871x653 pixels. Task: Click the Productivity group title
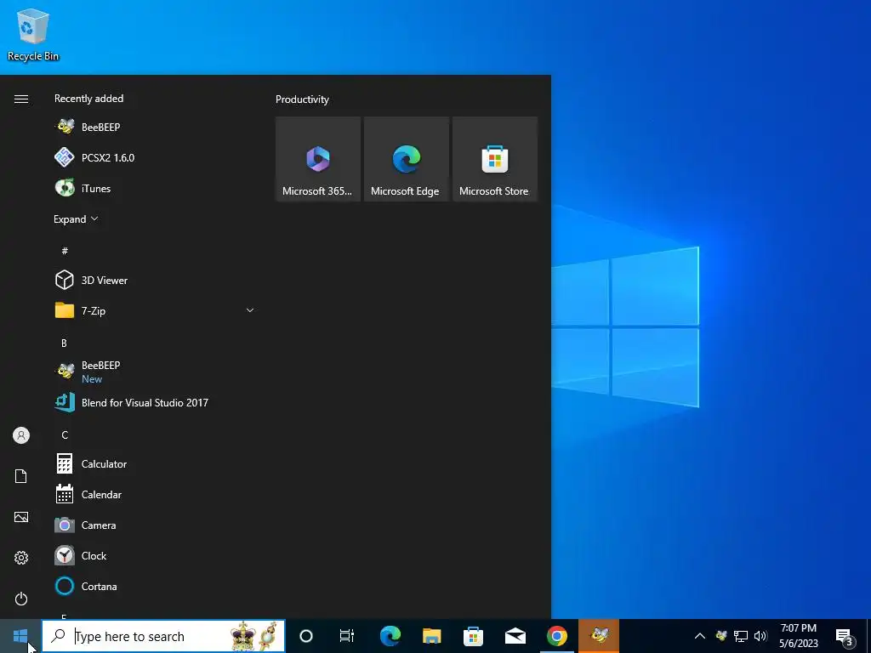(x=302, y=99)
